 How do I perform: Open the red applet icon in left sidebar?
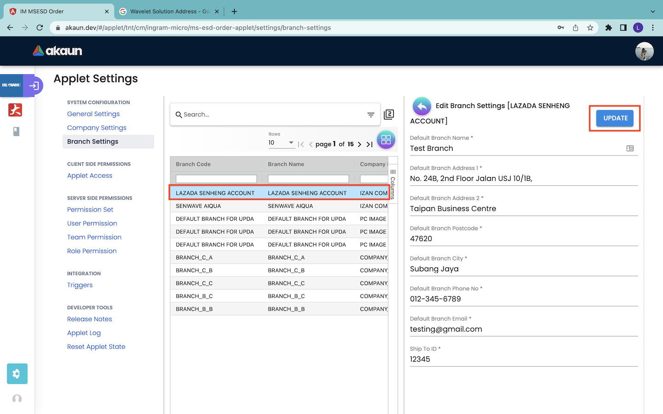[x=15, y=110]
